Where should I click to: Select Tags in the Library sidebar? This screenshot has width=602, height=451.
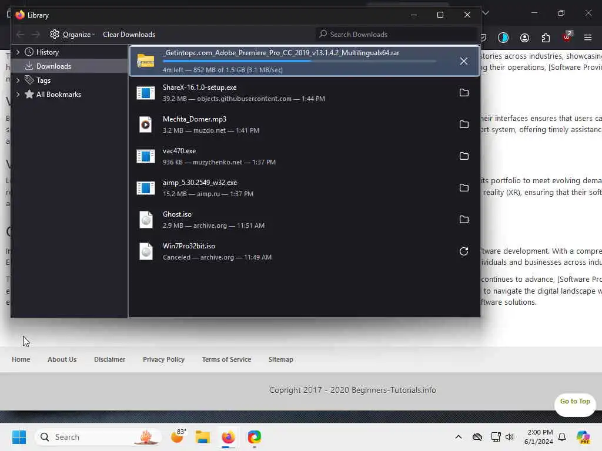(x=44, y=80)
